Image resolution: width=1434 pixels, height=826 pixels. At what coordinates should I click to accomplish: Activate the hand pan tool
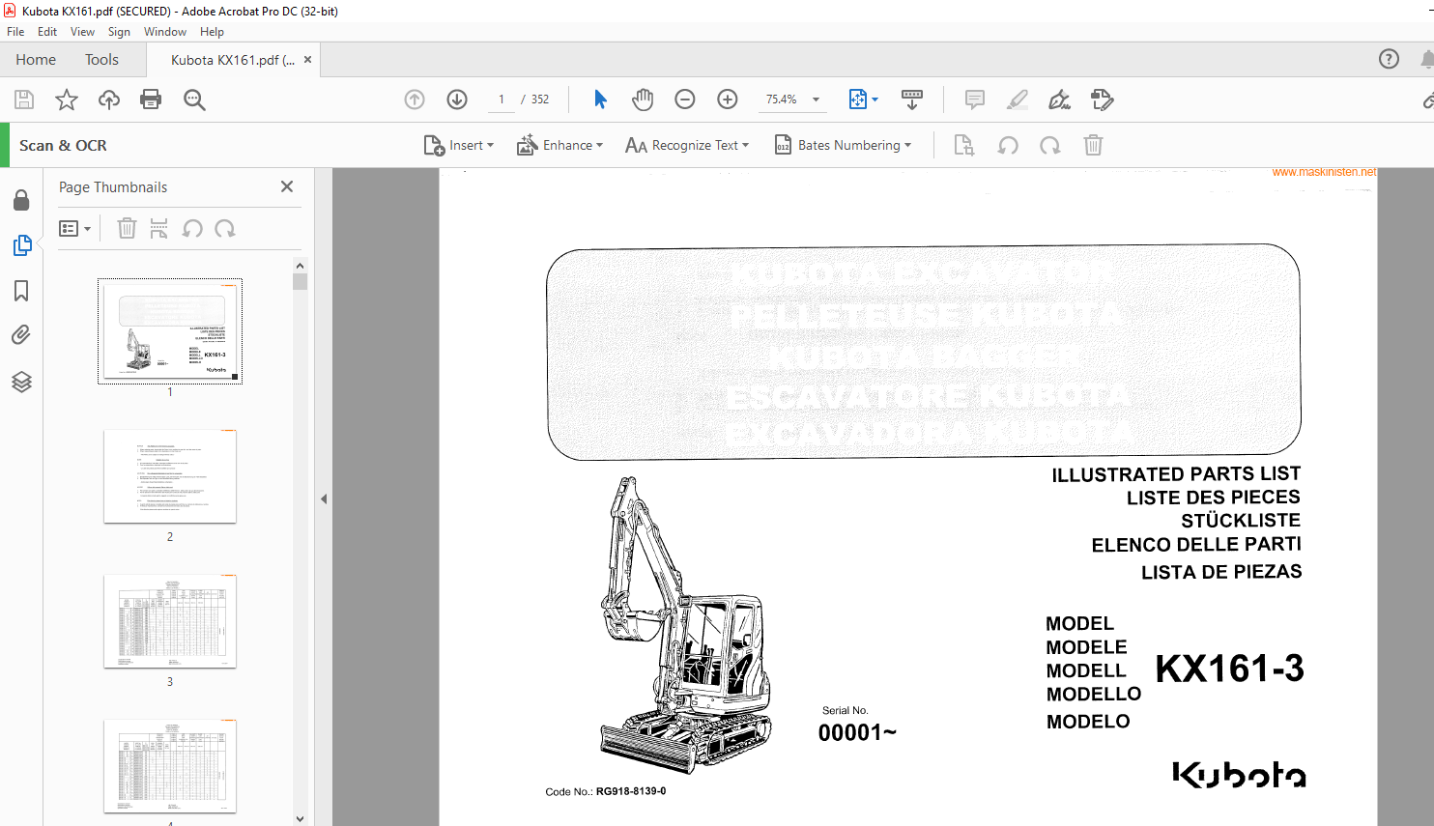643,100
